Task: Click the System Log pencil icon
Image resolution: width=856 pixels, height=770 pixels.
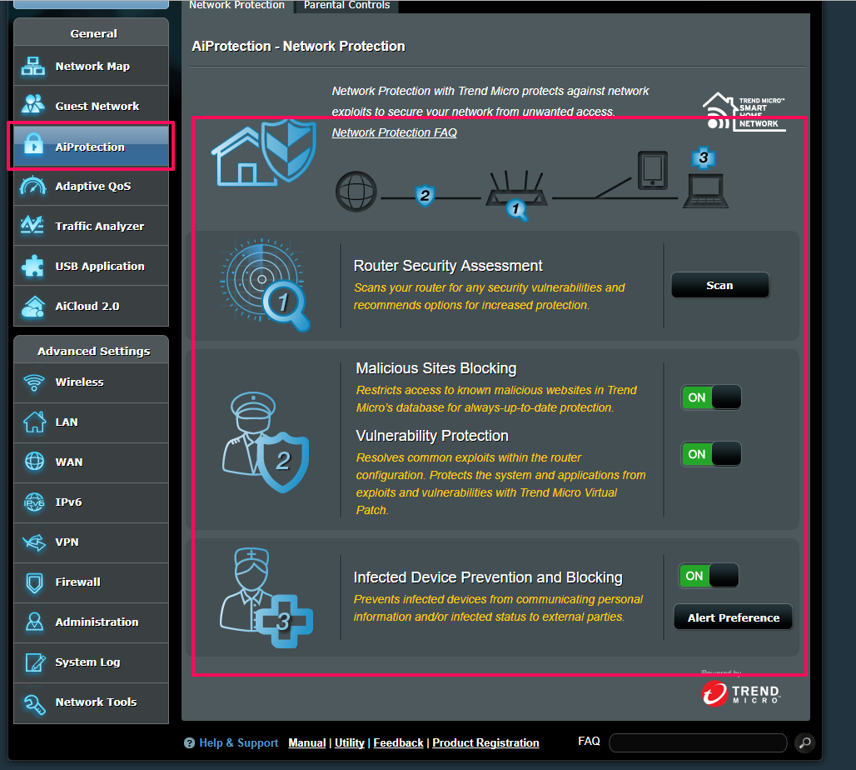Action: (x=35, y=662)
